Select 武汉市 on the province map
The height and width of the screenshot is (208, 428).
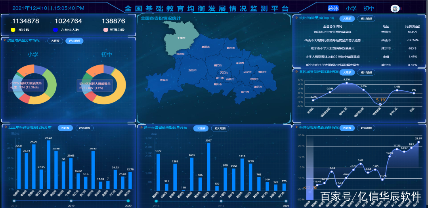click(247, 72)
